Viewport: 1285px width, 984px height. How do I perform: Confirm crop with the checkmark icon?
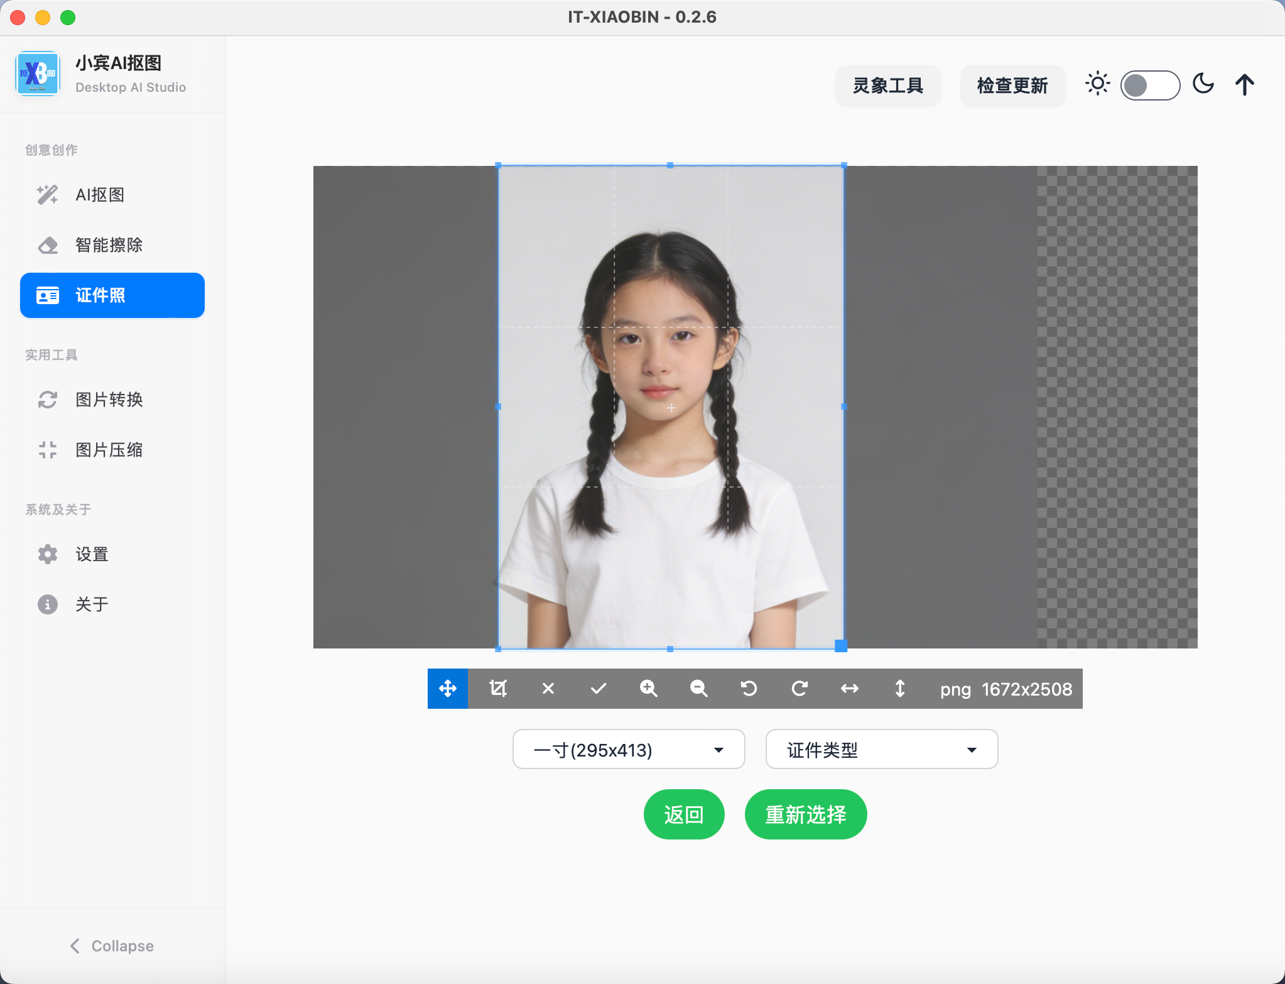[599, 689]
